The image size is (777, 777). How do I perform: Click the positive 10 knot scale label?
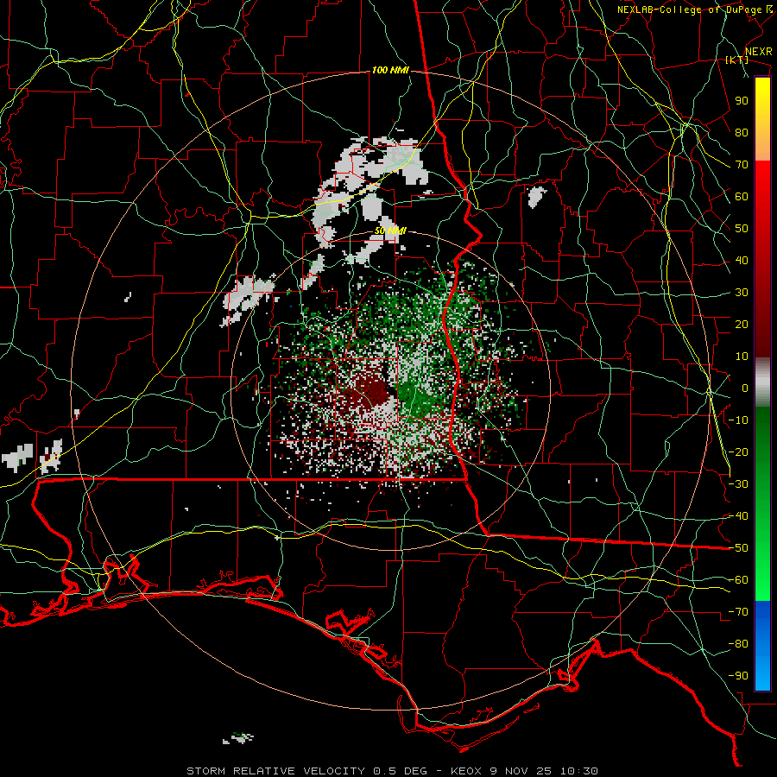coord(742,357)
